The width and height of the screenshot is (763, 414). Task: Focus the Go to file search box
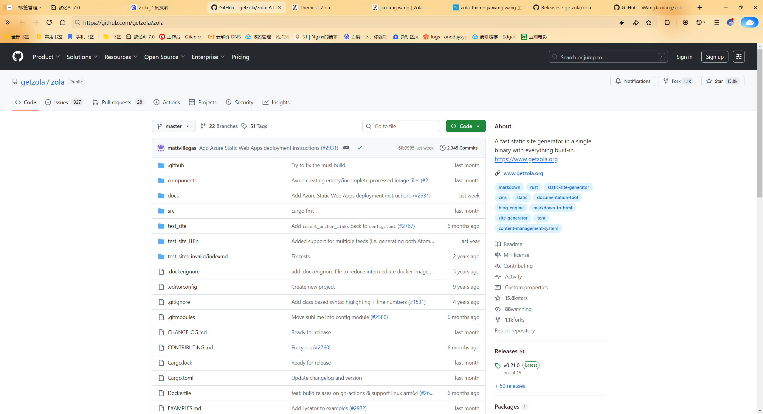(401, 126)
